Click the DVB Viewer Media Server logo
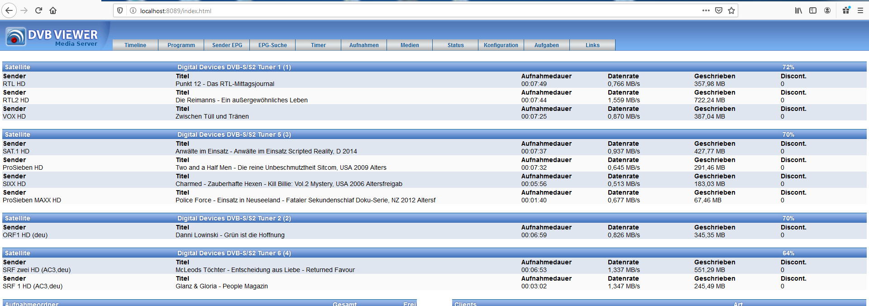869x306 pixels. coord(52,37)
